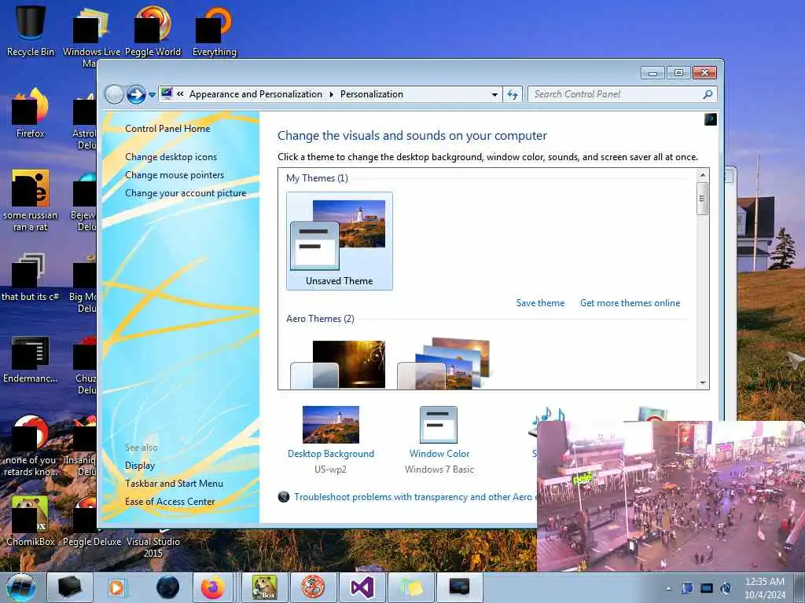
Task: Open Troubleshoot problems with transparency link
Action: (414, 497)
